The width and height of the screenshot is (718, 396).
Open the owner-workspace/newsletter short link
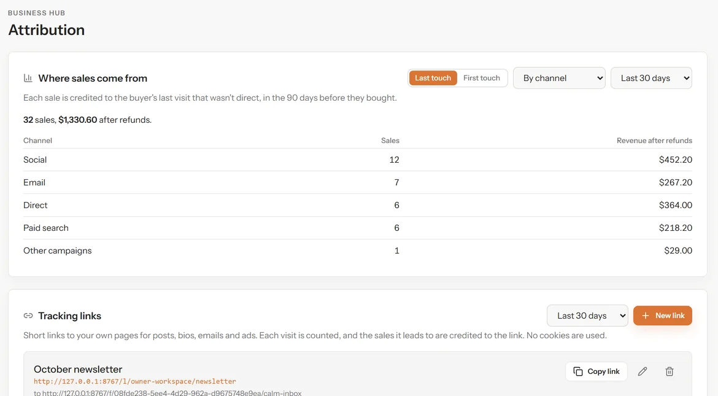click(135, 381)
